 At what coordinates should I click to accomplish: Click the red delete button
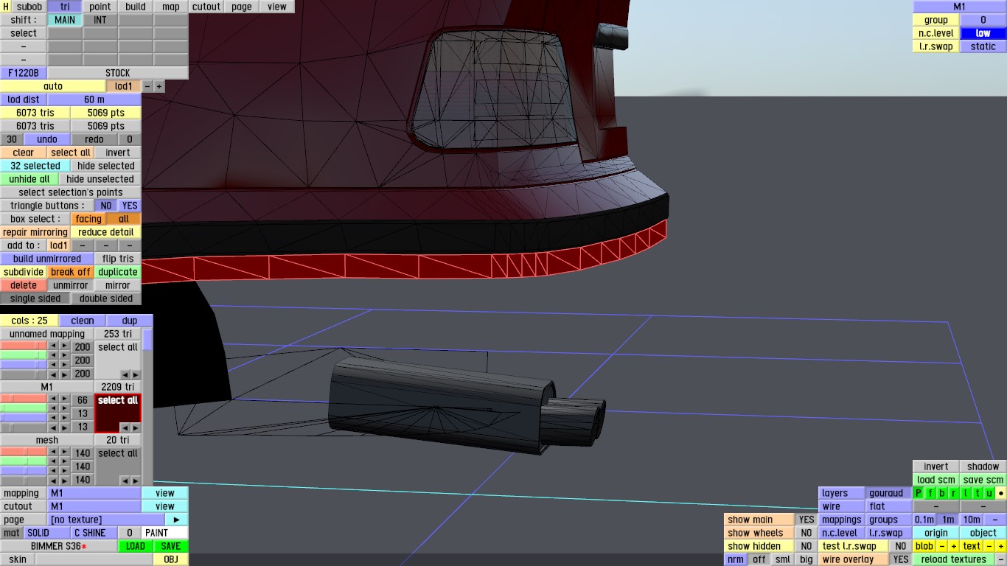(x=24, y=285)
